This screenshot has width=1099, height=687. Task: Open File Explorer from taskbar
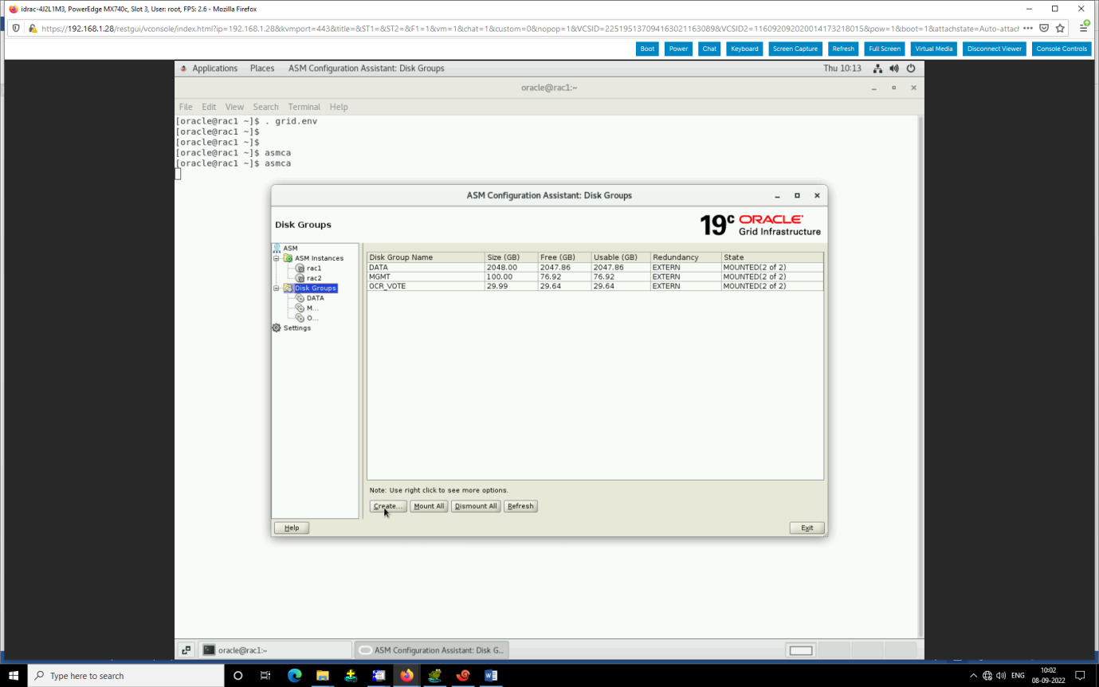point(323,675)
